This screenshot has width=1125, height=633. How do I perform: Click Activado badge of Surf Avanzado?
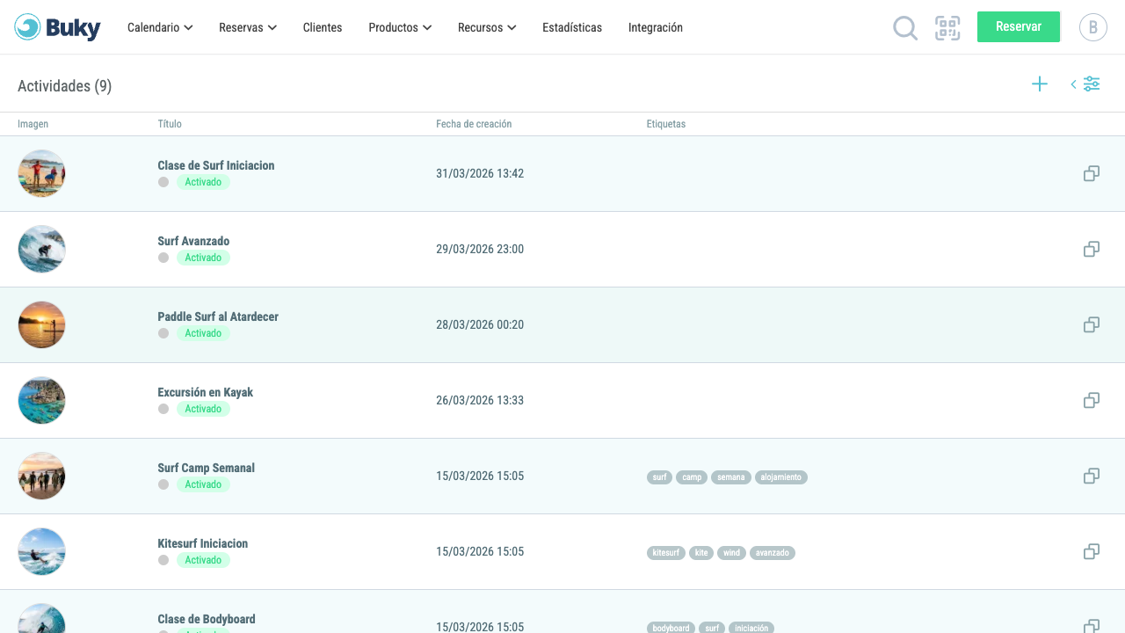[203, 258]
